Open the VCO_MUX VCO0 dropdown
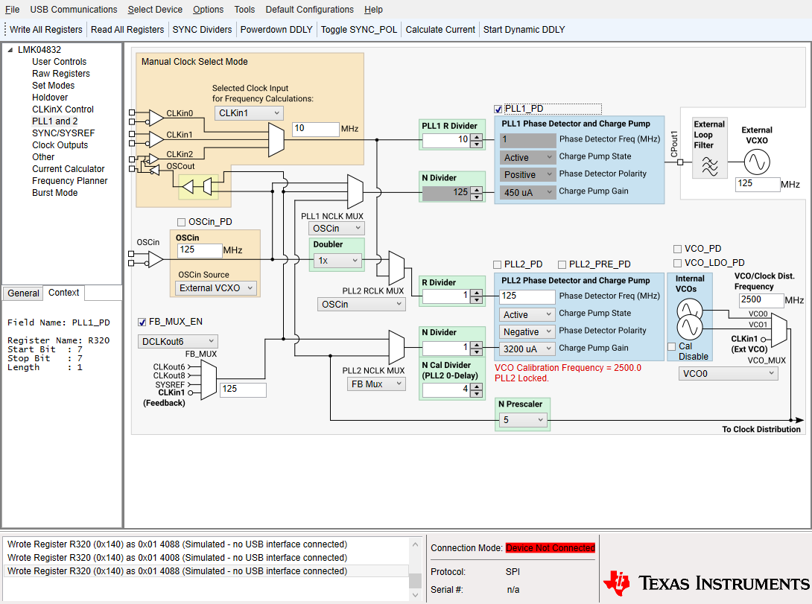This screenshot has height=604, width=812. [x=728, y=374]
